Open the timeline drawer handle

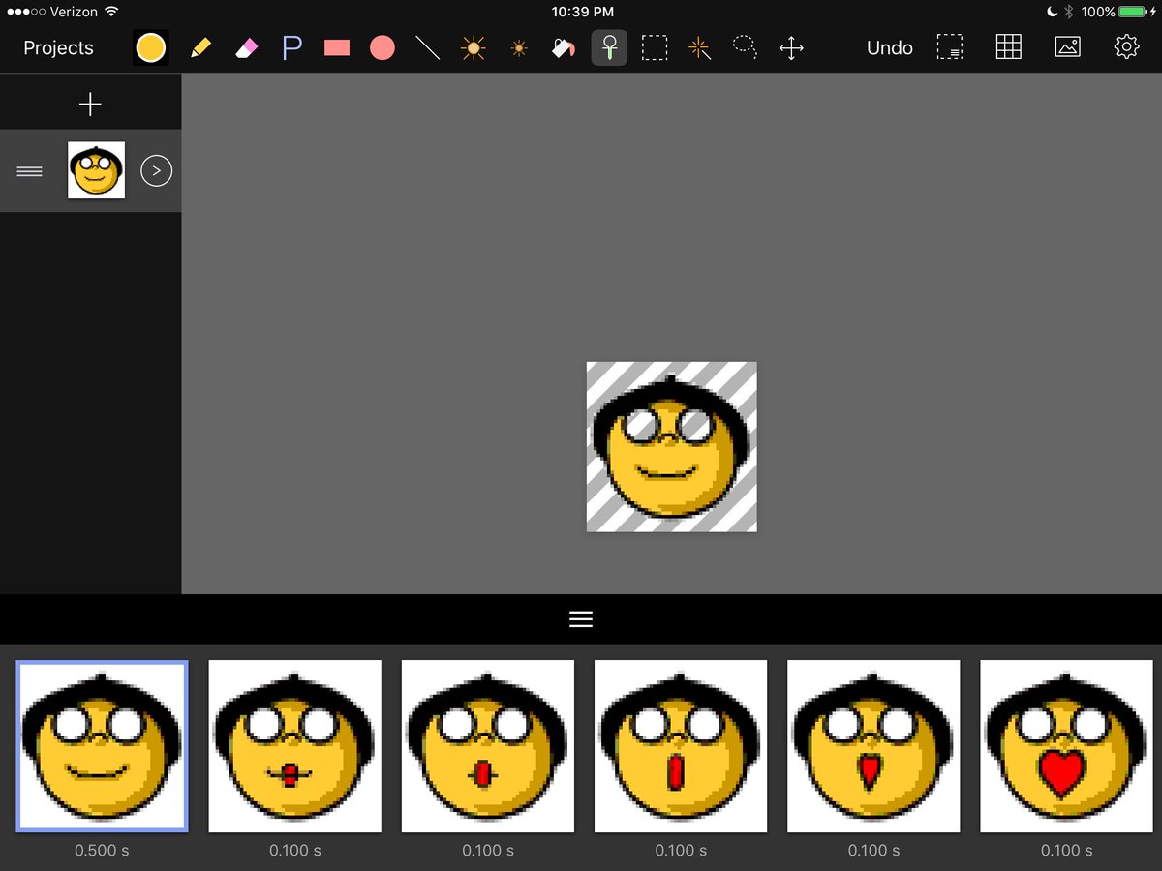[580, 617]
